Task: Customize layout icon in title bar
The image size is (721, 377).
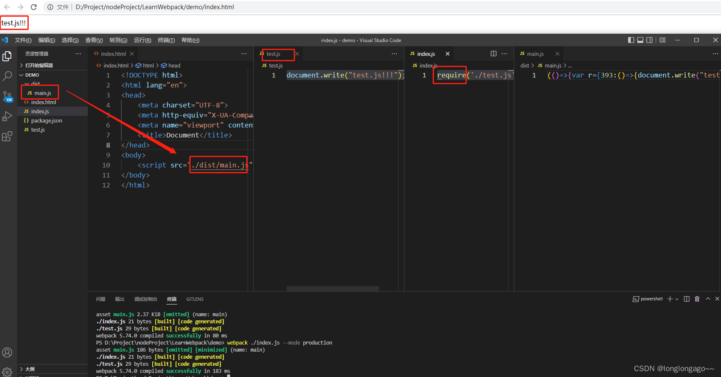Action: tap(663, 40)
